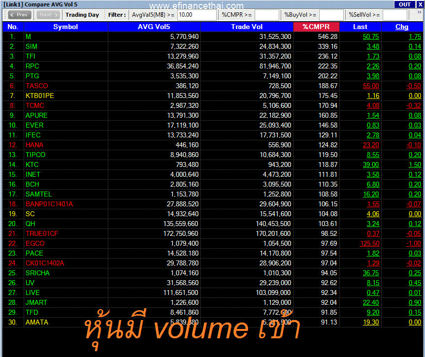The image size is (425, 357).
Task: Open last price 39.00 for KTC
Action: (371, 165)
